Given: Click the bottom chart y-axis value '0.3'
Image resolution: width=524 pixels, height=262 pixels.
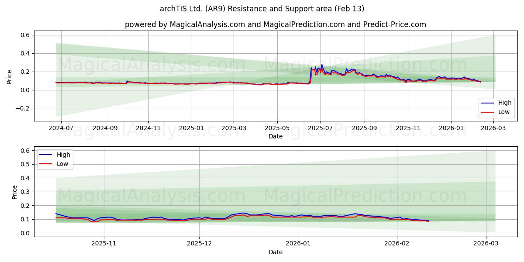Looking at the screenshot, I should click(x=25, y=192).
